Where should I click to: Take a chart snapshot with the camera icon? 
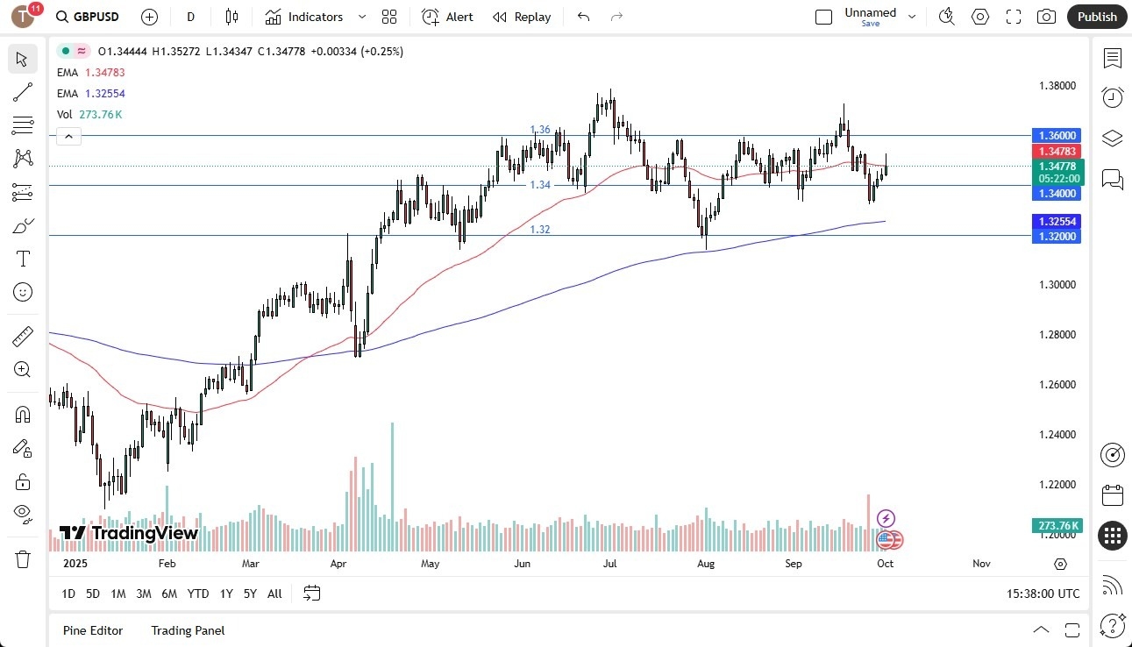(1046, 17)
